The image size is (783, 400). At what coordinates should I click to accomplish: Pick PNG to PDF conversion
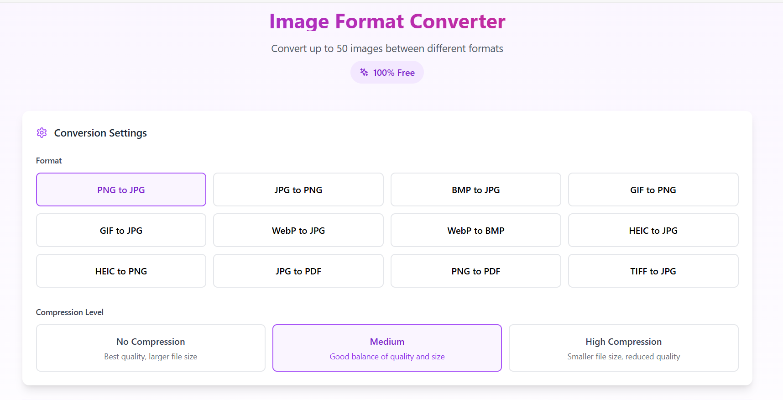point(475,271)
